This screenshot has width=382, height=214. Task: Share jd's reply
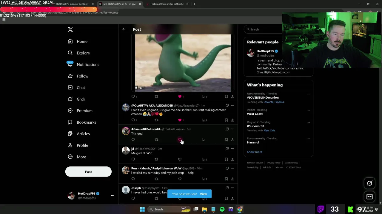tap(232, 159)
